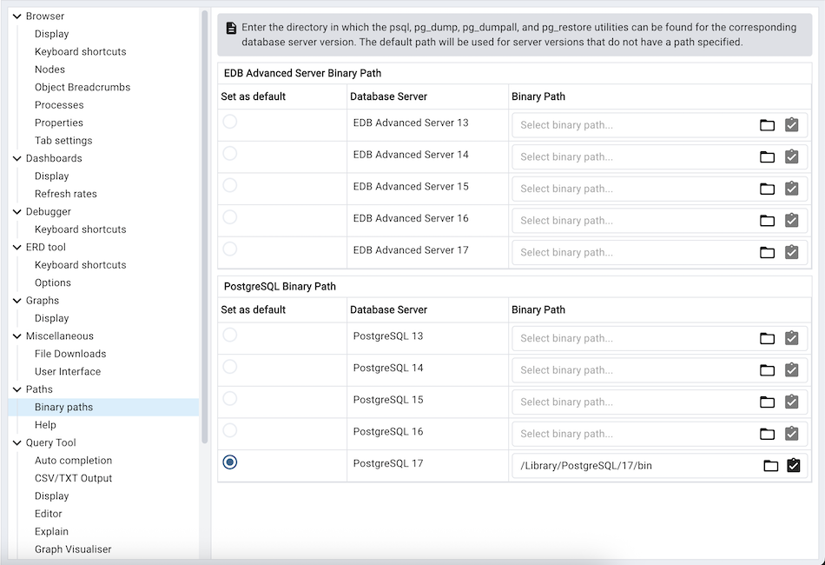Open folder browser for EDB Advanced Server 13
This screenshot has width=825, height=565.
point(767,124)
